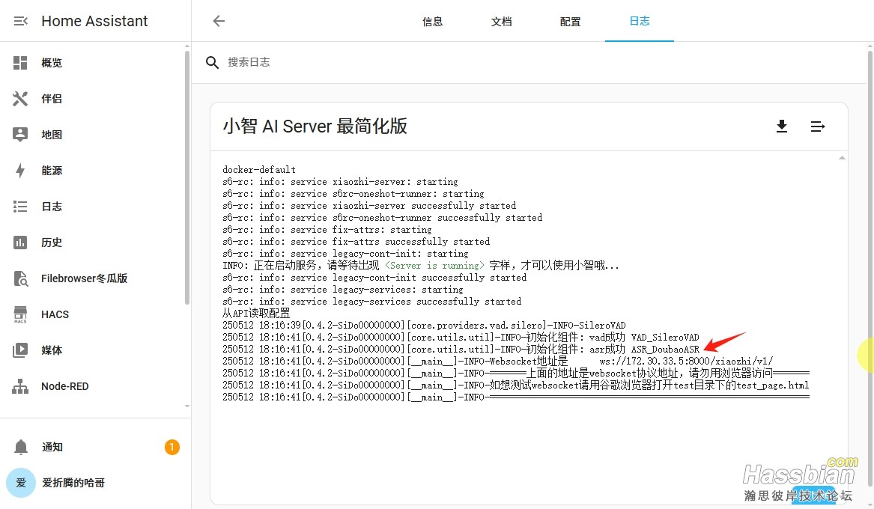The image size is (874, 509).
Task: Collapse the sidebar with the menu icon
Action: click(21, 21)
